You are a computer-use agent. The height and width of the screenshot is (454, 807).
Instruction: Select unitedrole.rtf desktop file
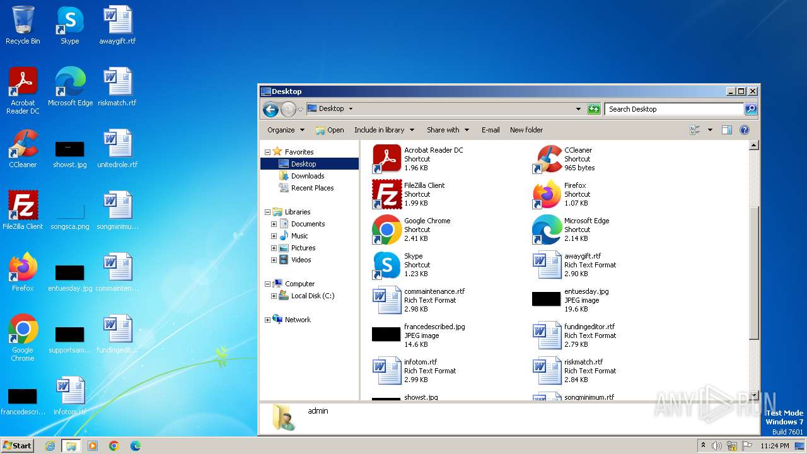tap(117, 149)
